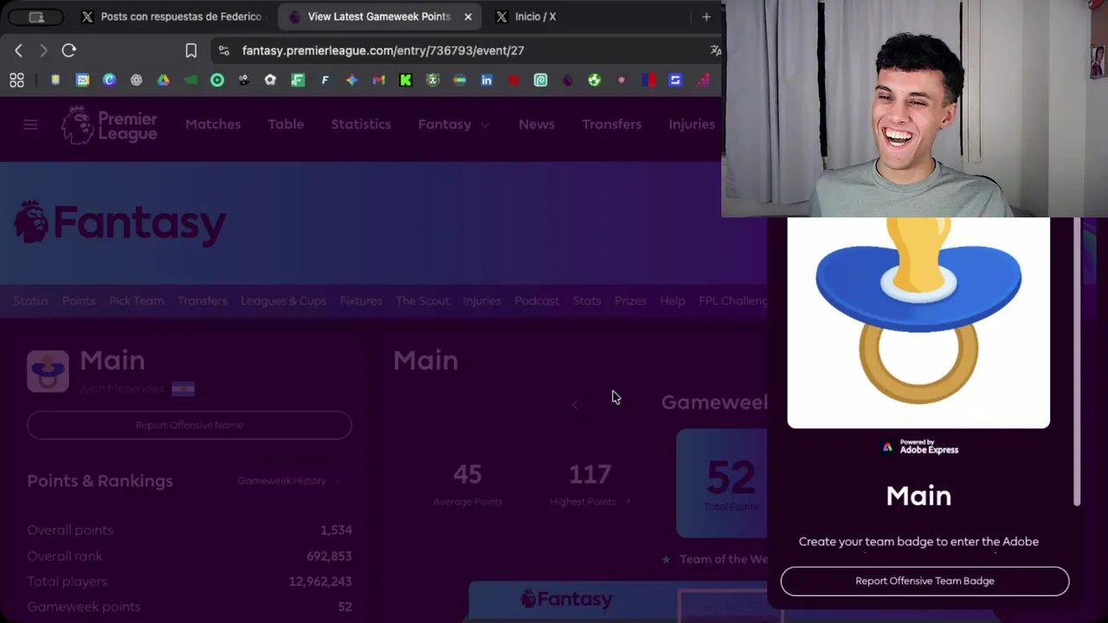Open Injuries in the top navigation
This screenshot has width=1108, height=623.
point(692,125)
